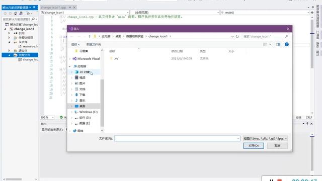The height and width of the screenshot is (181, 322).
Task: Click the refresh button in the dialog address bar
Action: pyautogui.click(x=237, y=36)
